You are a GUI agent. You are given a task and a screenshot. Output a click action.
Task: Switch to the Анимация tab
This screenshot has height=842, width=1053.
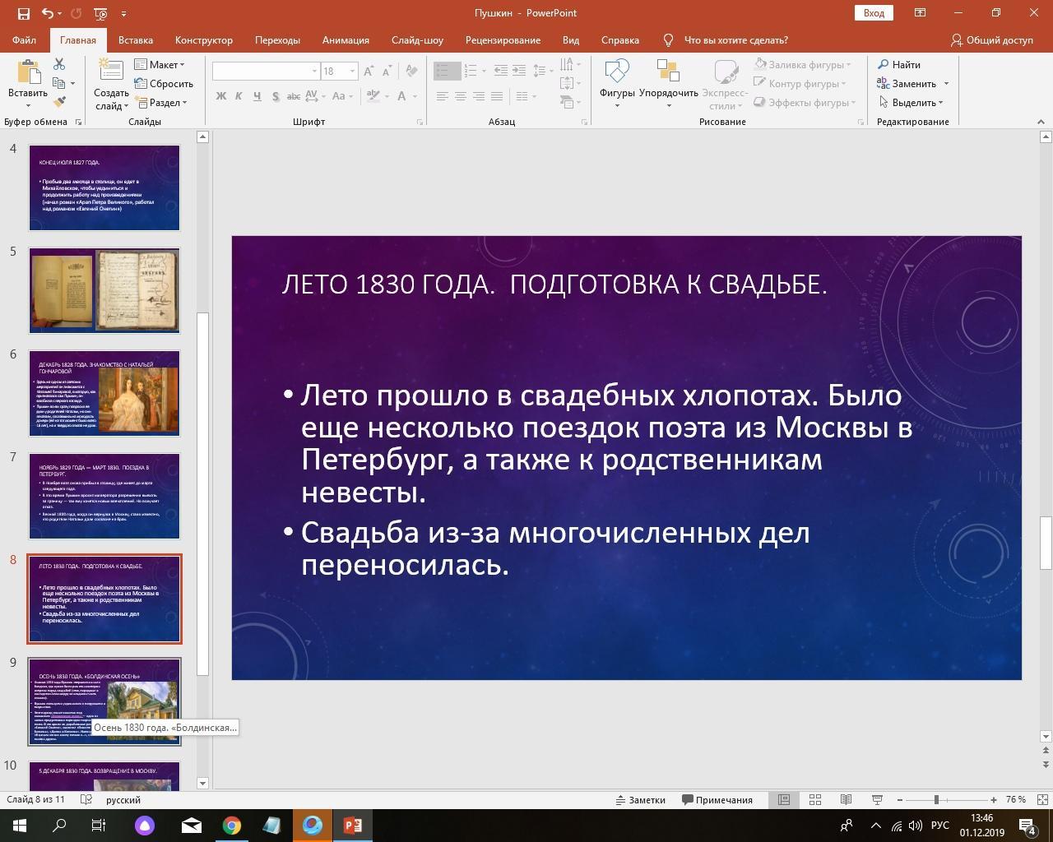(346, 40)
